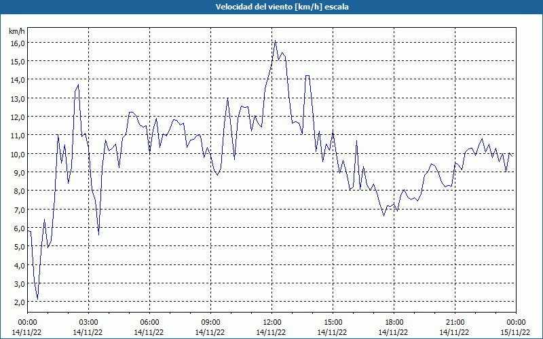Click the '14/11/22' date under 12:00

click(271, 332)
